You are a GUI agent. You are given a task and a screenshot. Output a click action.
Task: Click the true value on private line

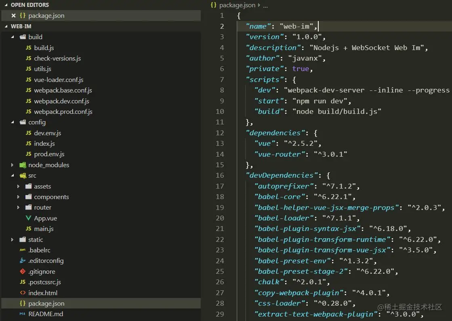coord(301,69)
